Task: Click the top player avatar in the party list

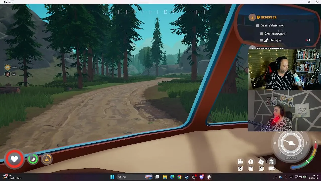Action: [x=8, y=67]
